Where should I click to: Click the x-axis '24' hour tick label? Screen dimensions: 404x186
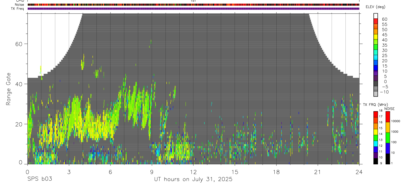359,172
